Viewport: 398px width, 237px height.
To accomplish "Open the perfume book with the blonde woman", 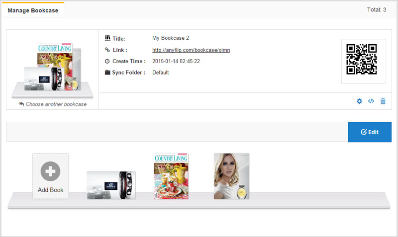I will point(231,176).
